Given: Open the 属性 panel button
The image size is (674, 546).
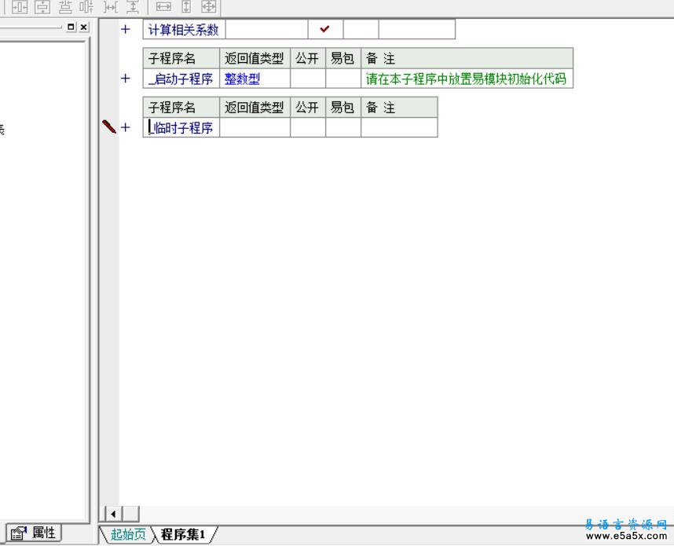Looking at the screenshot, I should click(x=35, y=533).
